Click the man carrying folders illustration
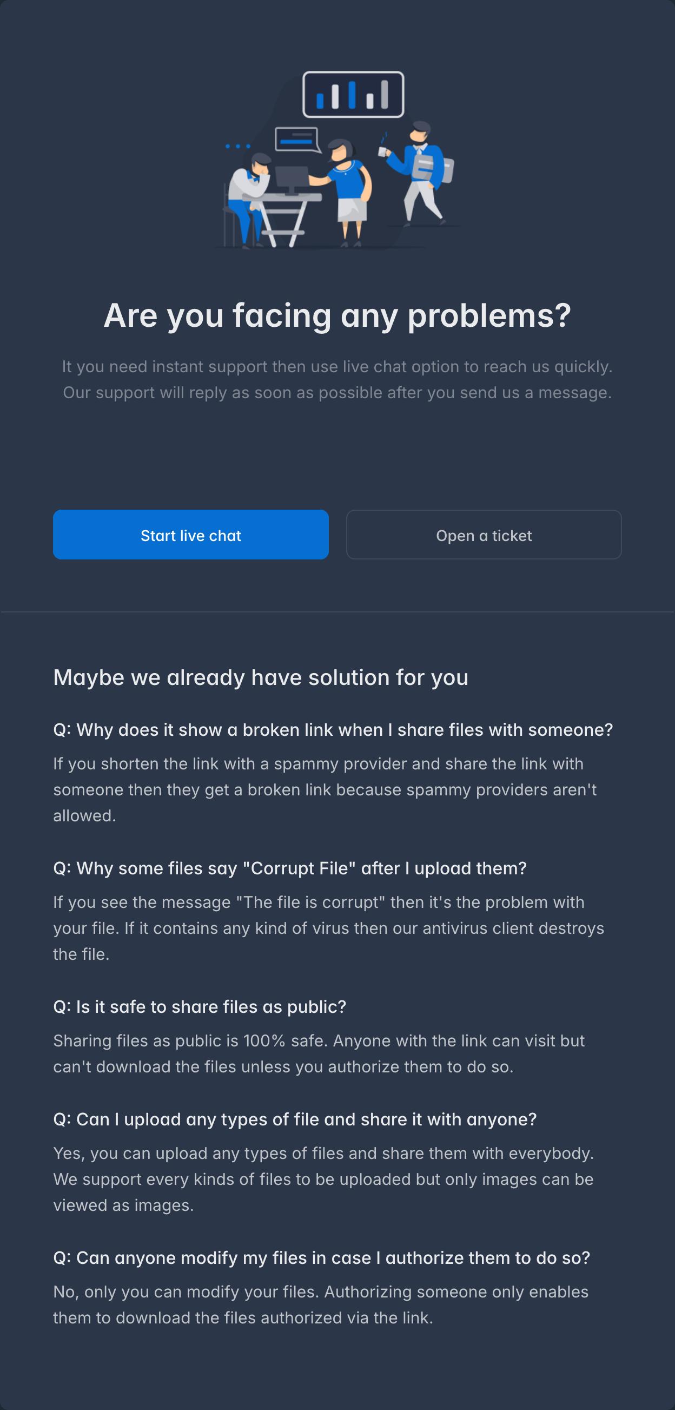 (422, 173)
